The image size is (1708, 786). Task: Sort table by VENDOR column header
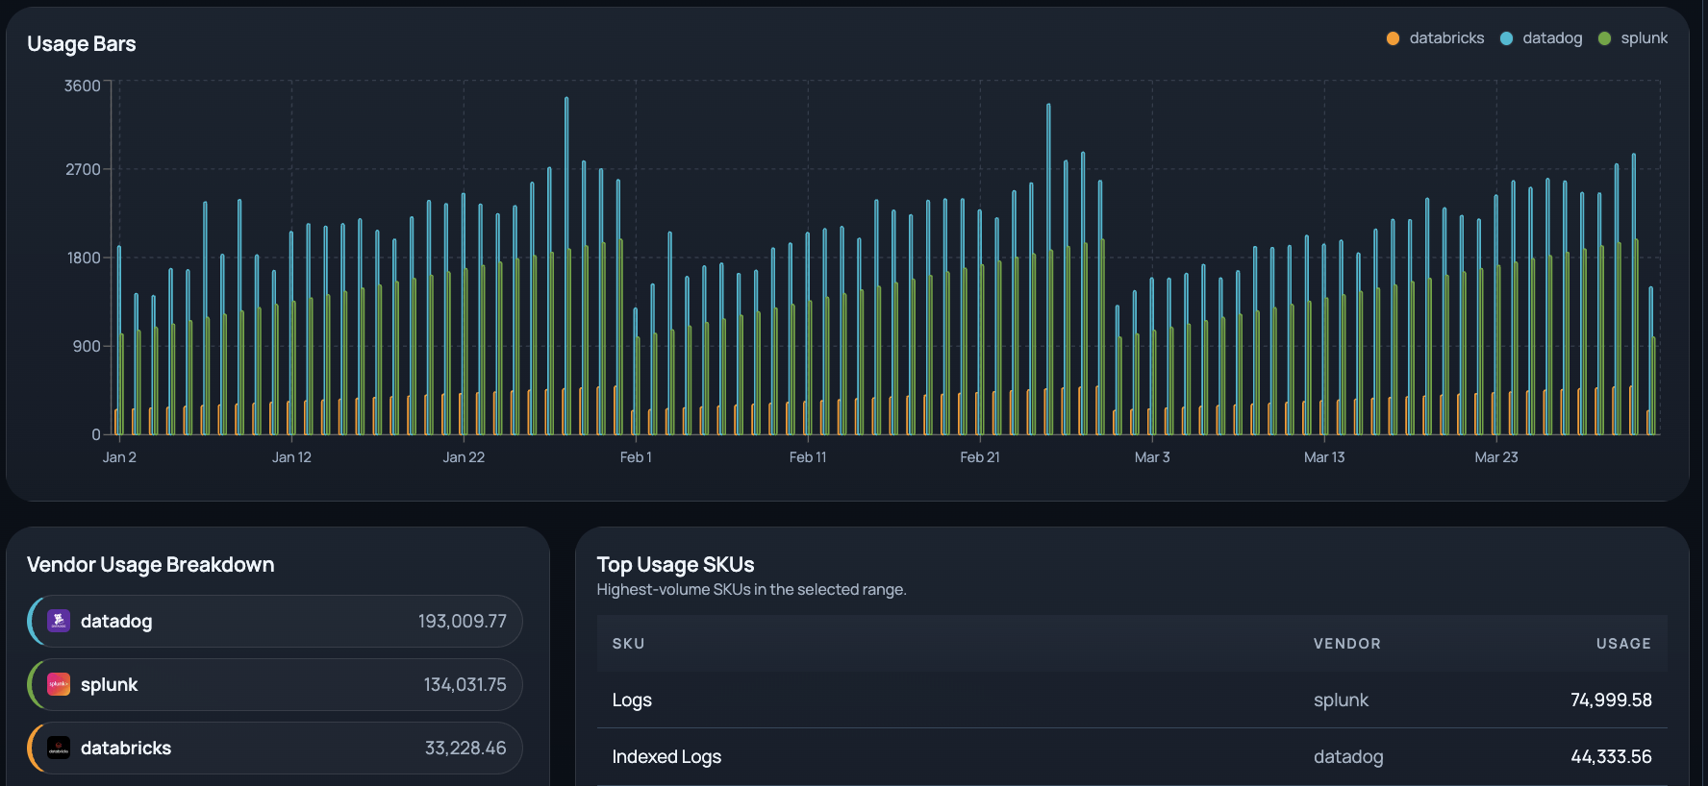tap(1346, 644)
